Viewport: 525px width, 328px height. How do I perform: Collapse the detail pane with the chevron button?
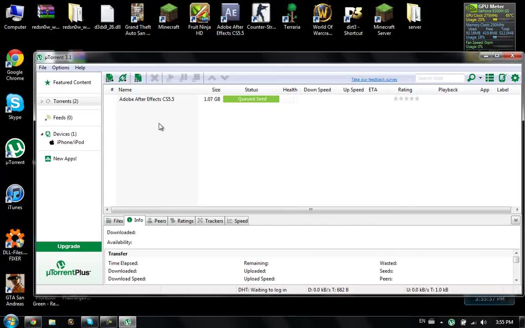coord(515,220)
